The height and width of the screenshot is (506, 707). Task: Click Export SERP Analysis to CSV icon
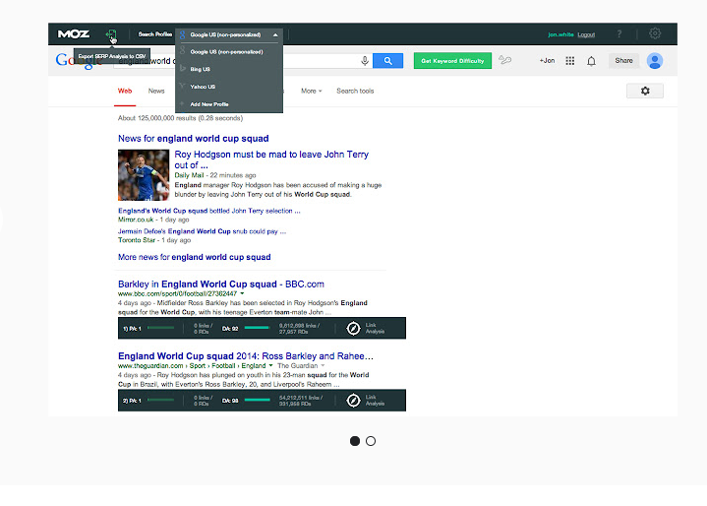[111, 34]
